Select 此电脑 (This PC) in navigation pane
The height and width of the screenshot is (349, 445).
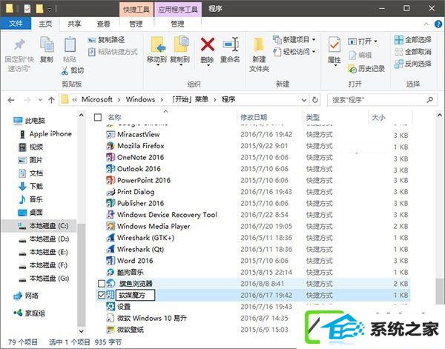30,121
